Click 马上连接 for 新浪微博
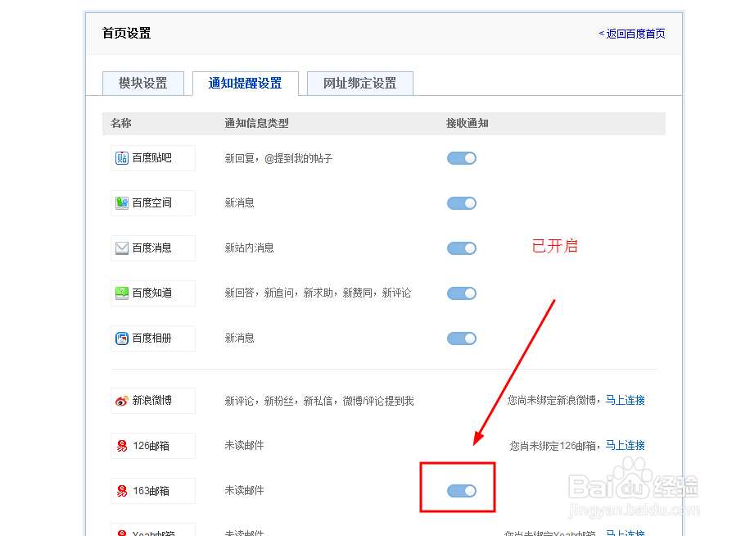 [626, 400]
